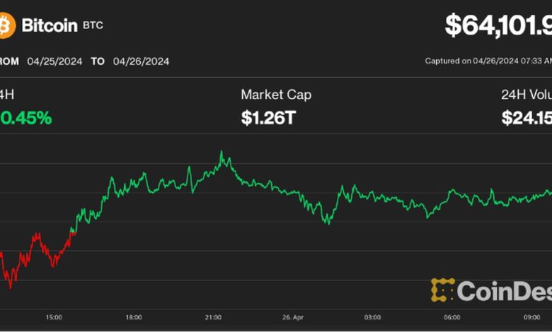
Task: Click the CoinDesk watermark logo icon
Action: pyautogui.click(x=443, y=290)
